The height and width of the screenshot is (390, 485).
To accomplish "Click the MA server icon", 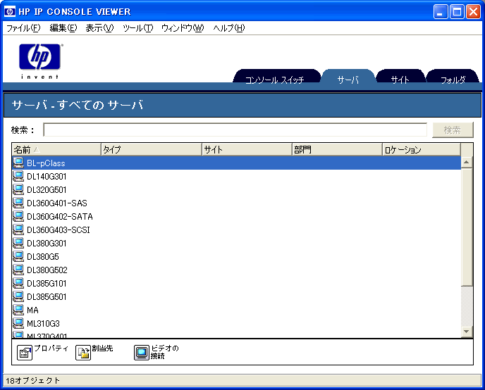I will (x=18, y=310).
